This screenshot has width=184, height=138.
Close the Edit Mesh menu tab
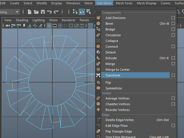(104, 3)
